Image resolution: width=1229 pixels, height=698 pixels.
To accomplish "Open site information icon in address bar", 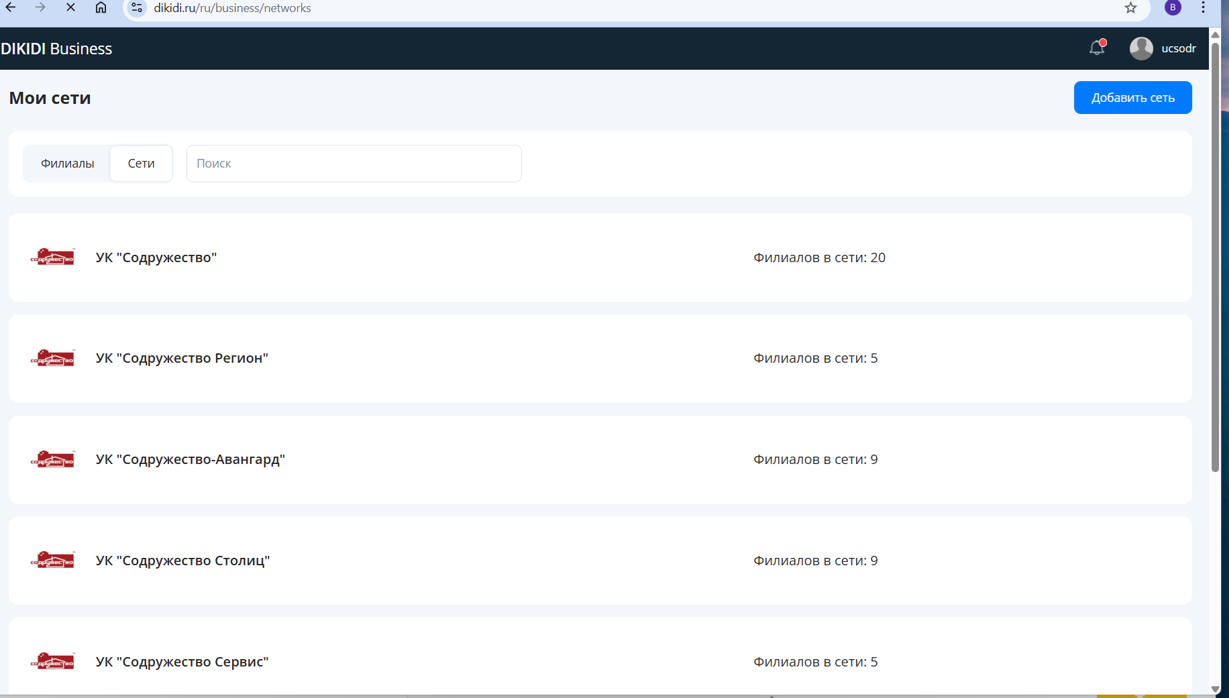I will [137, 8].
